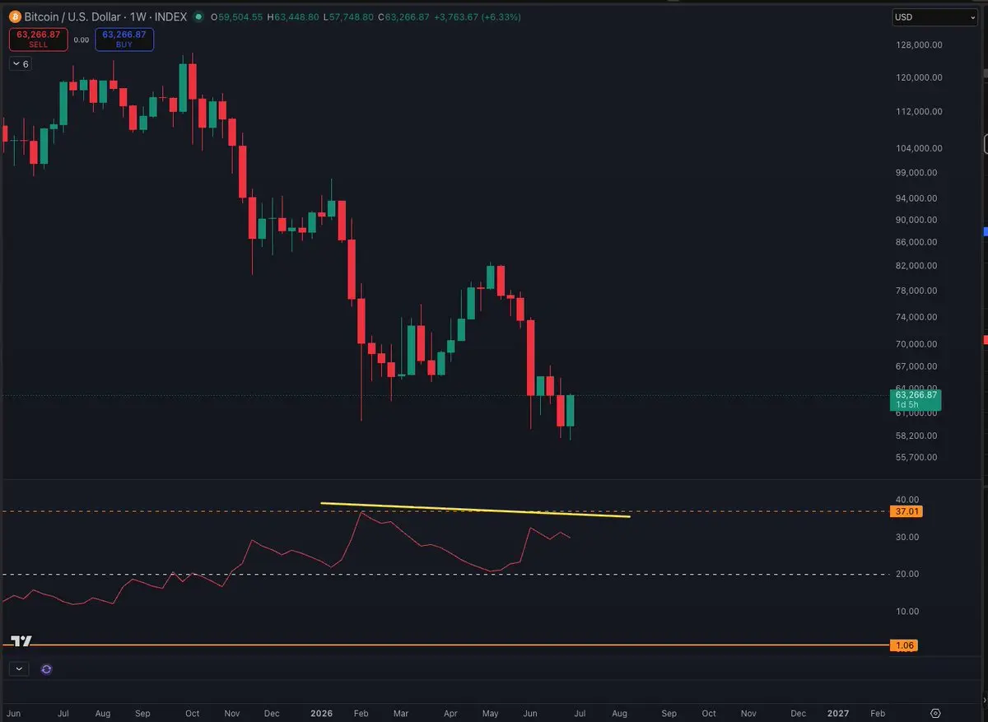The width and height of the screenshot is (988, 722).
Task: Click the green market status dot
Action: [198, 16]
